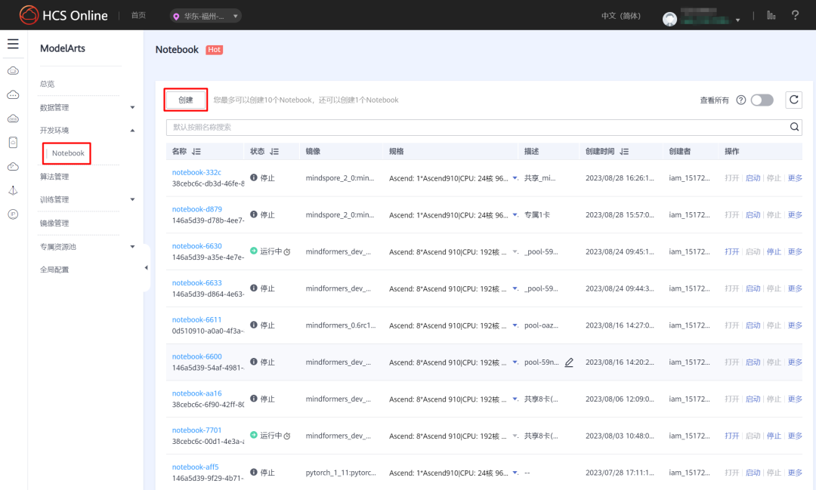
Task: Open the user account dropdown arrow
Action: coord(737,20)
